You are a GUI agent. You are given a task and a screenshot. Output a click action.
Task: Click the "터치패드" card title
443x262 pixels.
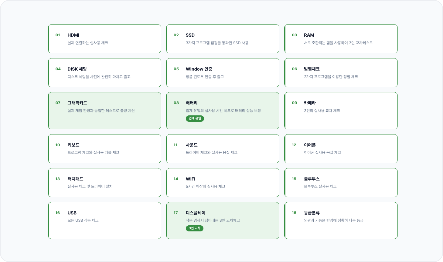(75, 179)
